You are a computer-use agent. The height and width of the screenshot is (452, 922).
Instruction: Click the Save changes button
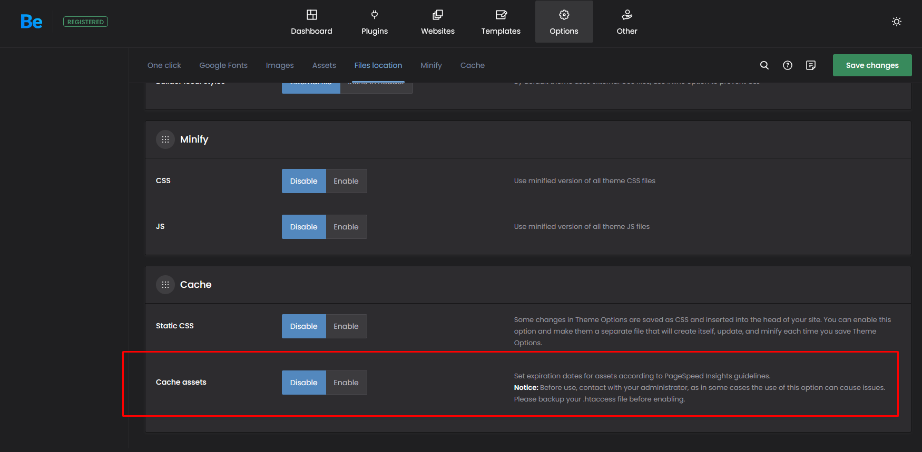click(872, 65)
